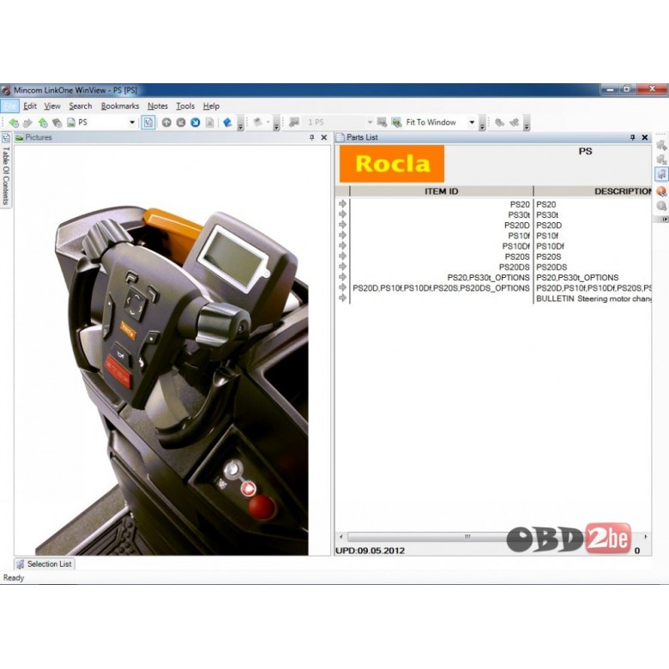Open the PS book selector dropdown
The image size is (669, 669).
coord(132,123)
